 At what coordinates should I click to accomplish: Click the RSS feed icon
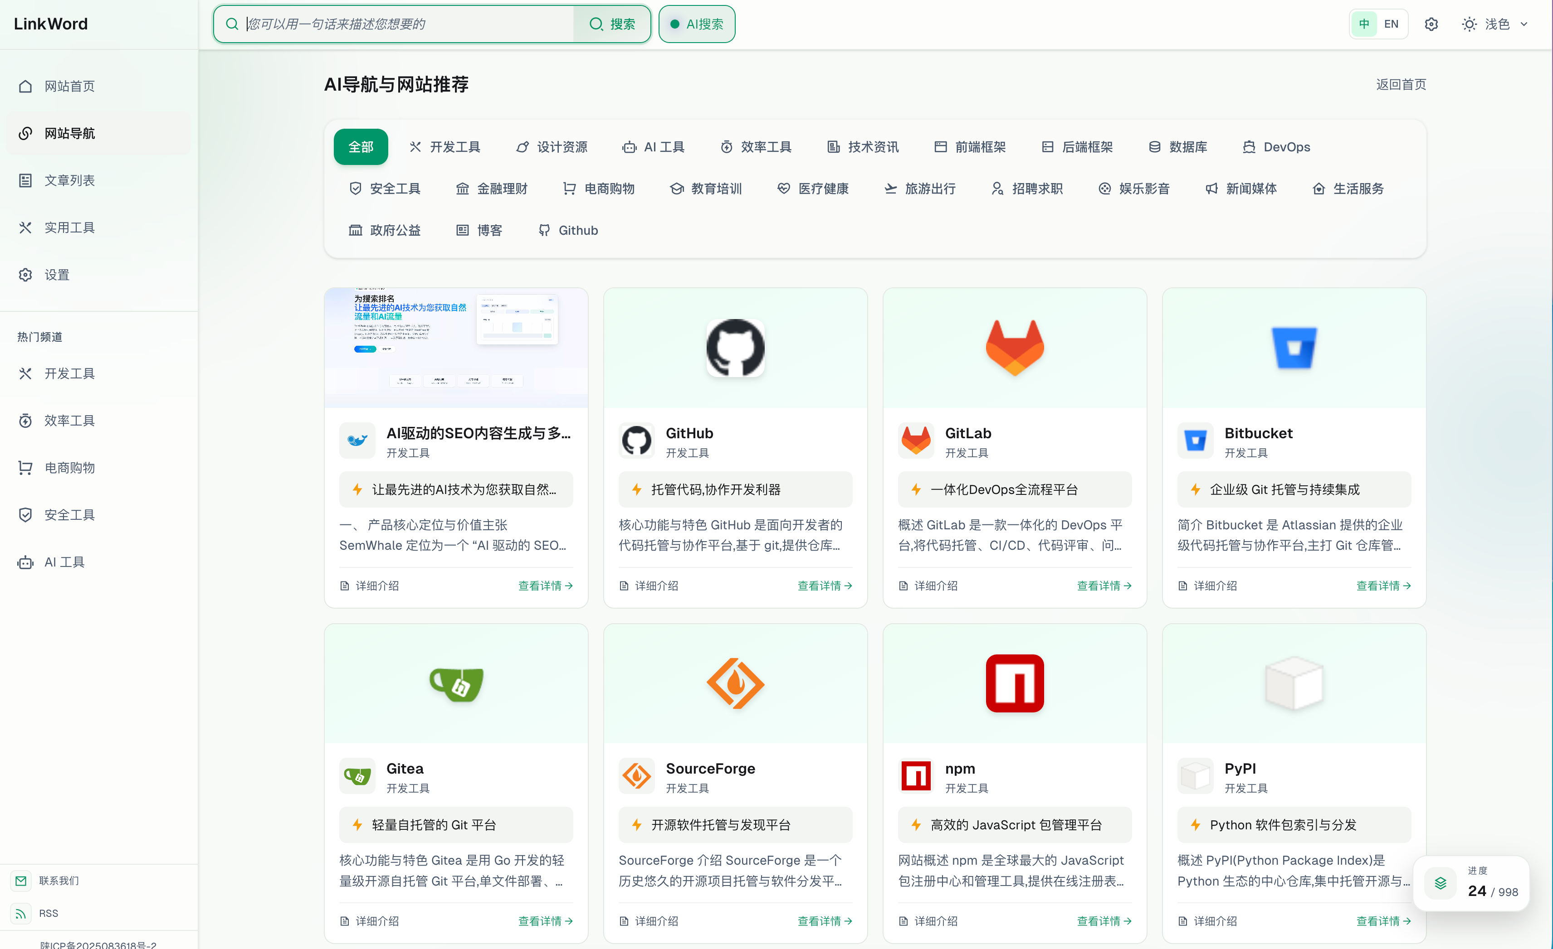(21, 913)
